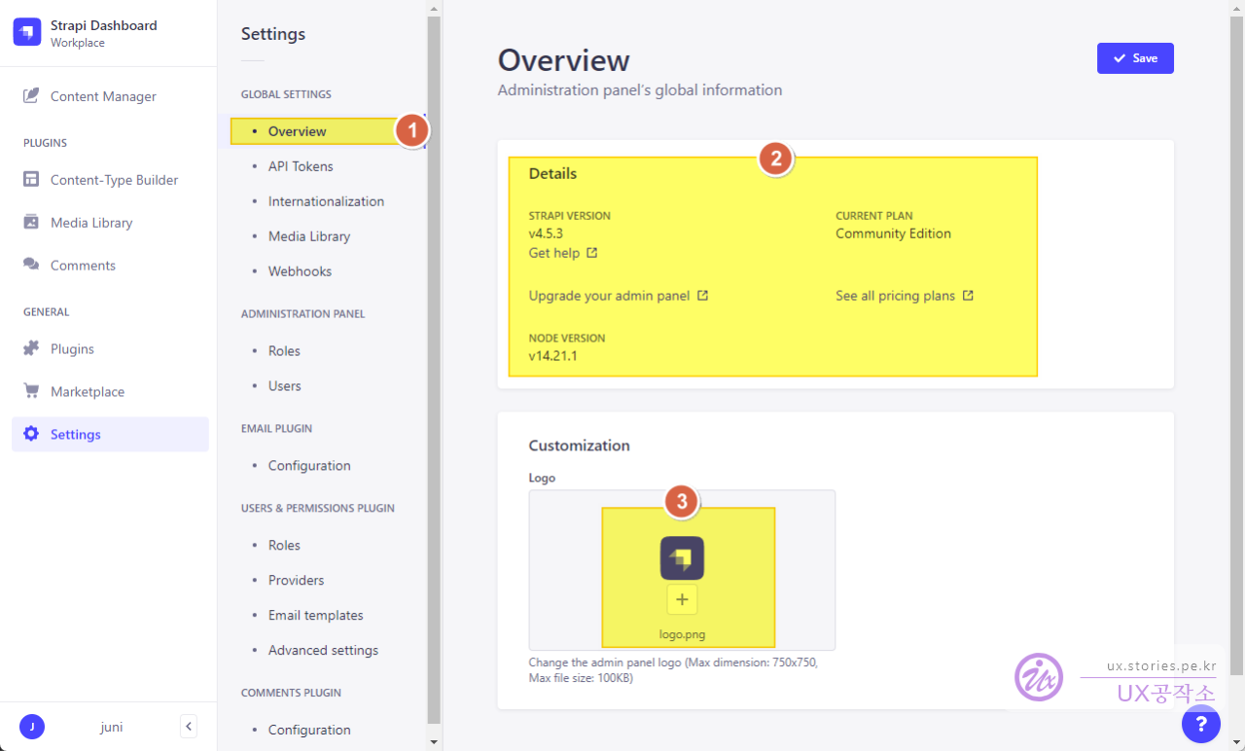Click the help question mark button
The width and height of the screenshot is (1245, 751).
pos(1201,724)
